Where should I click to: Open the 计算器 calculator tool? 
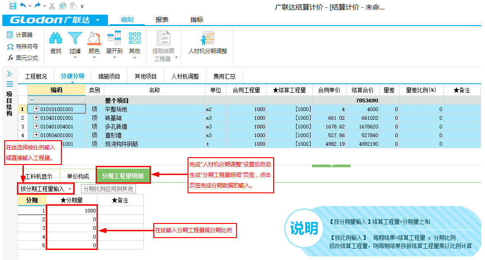click(x=20, y=35)
